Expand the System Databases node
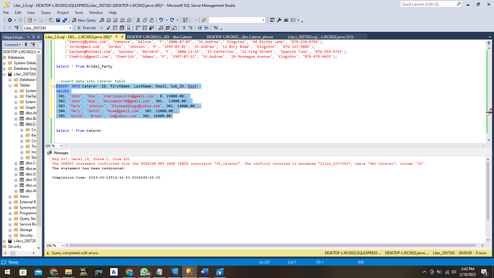Image resolution: width=494 pixels, height=278 pixels. pos(4,63)
